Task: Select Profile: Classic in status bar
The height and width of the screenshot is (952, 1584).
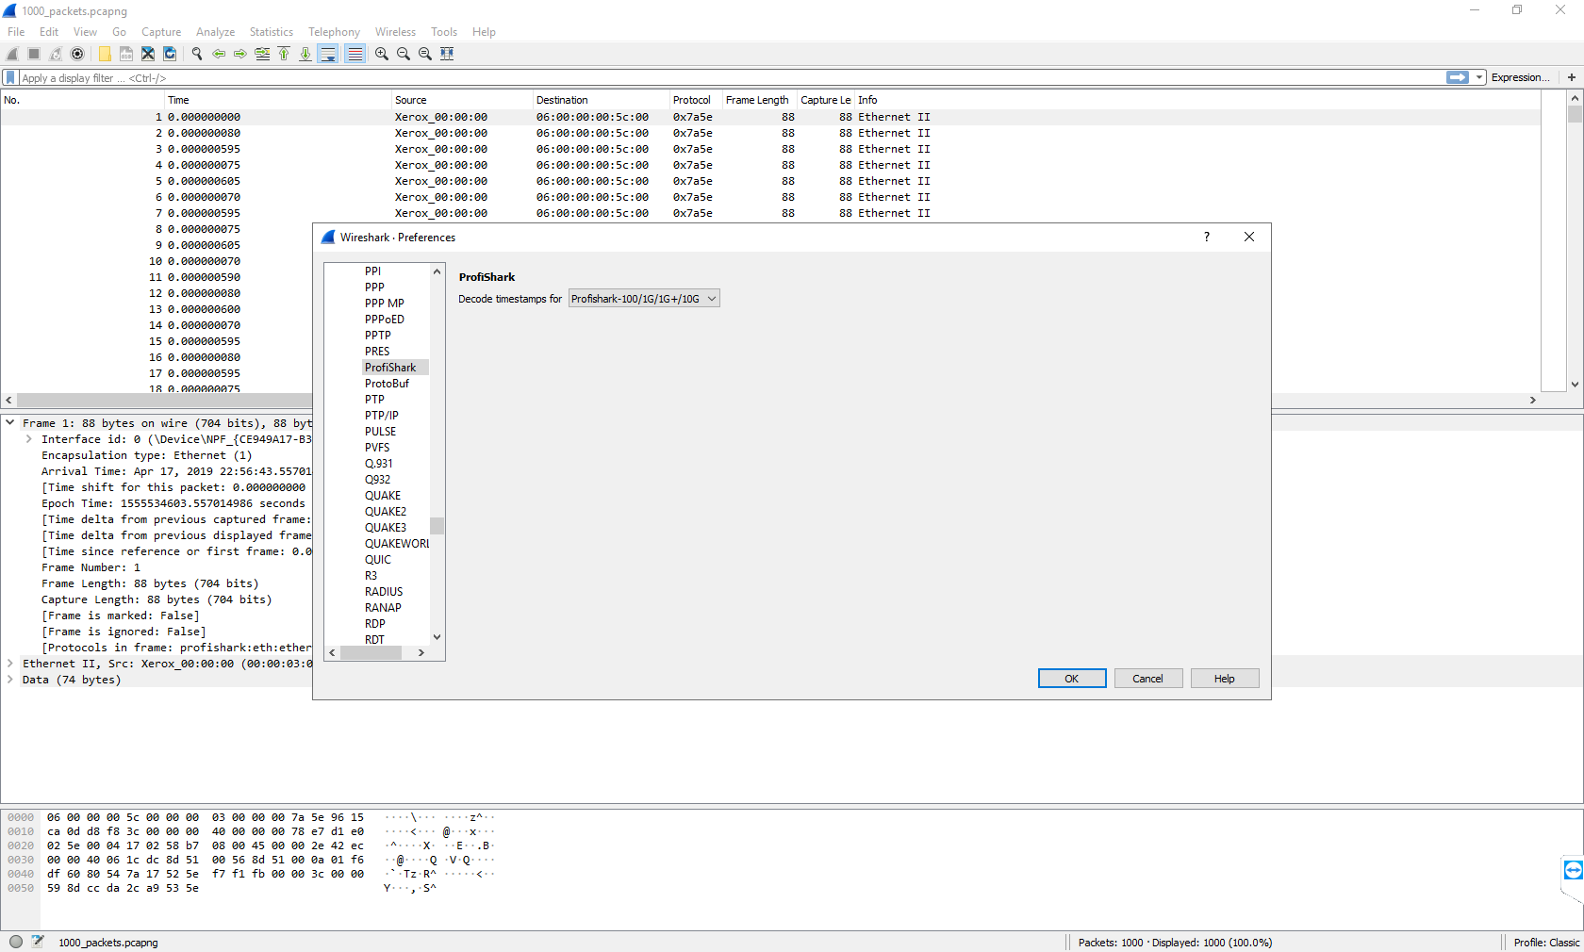Action: pos(1546,943)
